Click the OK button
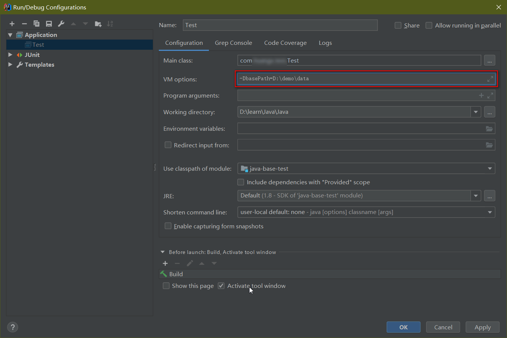 (x=403, y=327)
